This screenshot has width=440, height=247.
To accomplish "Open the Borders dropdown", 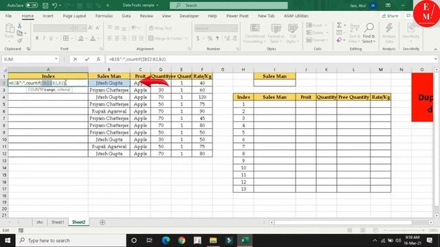I will (71, 38).
